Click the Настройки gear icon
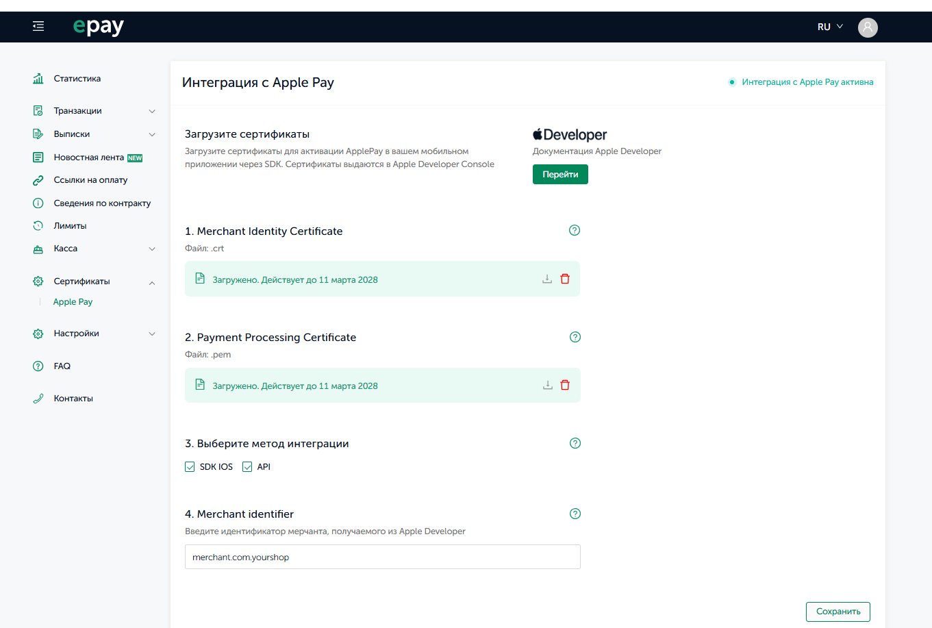The height and width of the screenshot is (628, 932). click(x=38, y=334)
